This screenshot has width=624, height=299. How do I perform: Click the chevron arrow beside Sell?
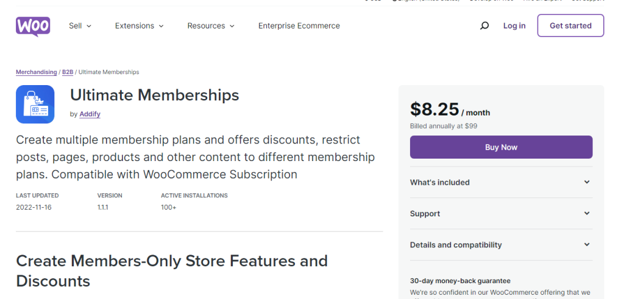(89, 26)
